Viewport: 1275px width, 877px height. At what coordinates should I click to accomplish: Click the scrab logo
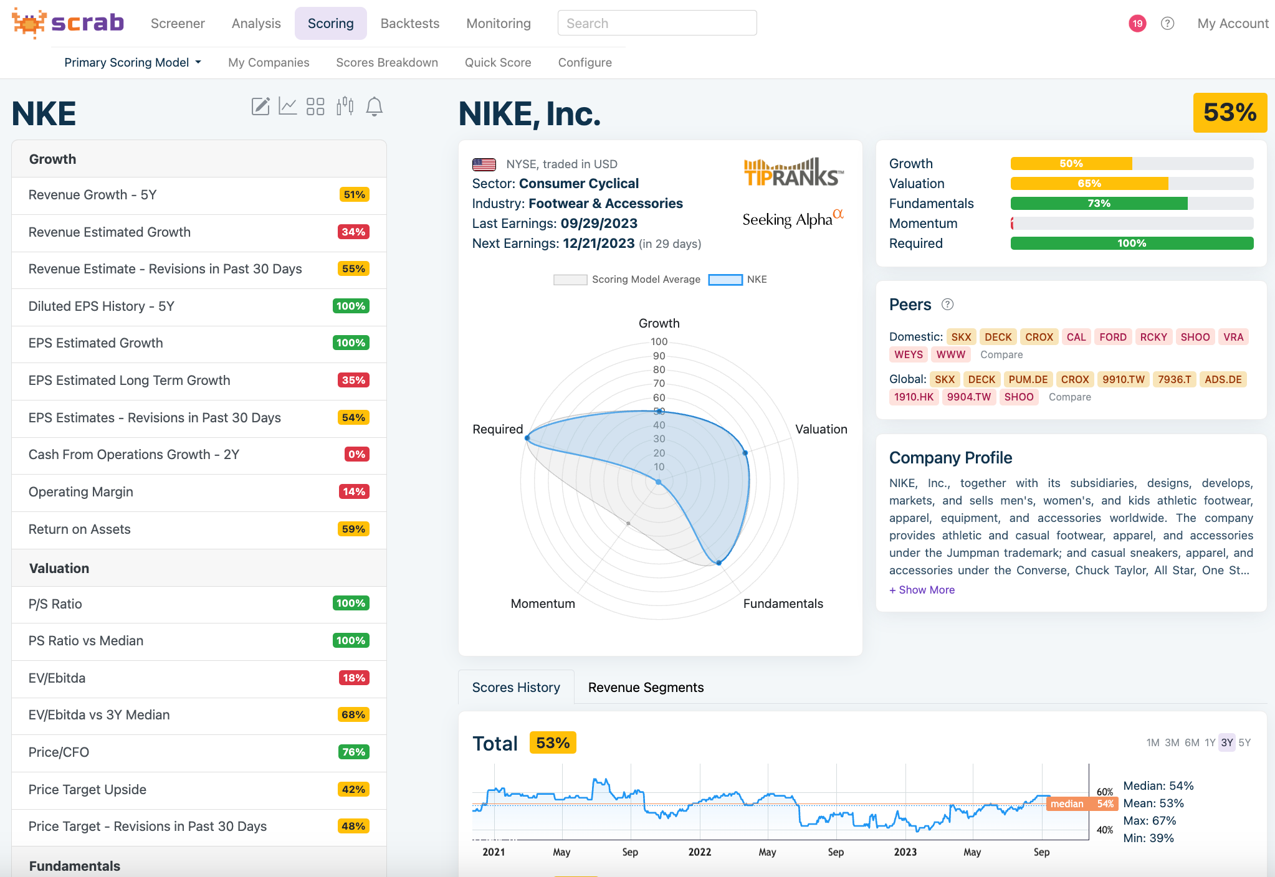pos(68,23)
